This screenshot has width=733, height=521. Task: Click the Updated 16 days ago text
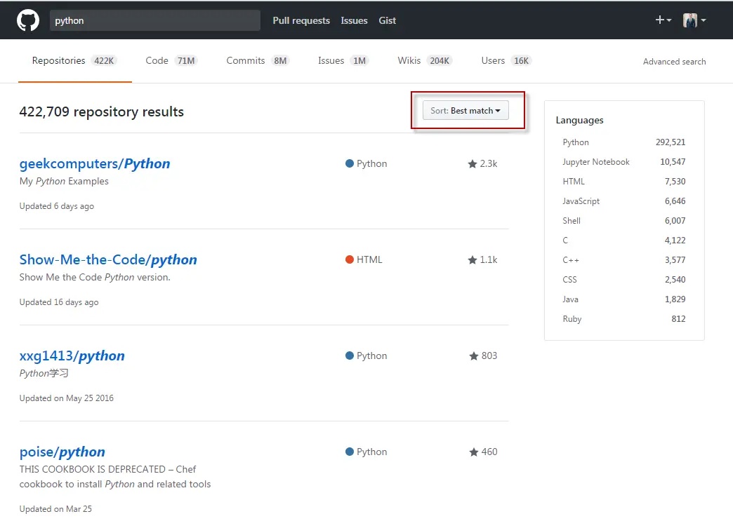59,302
